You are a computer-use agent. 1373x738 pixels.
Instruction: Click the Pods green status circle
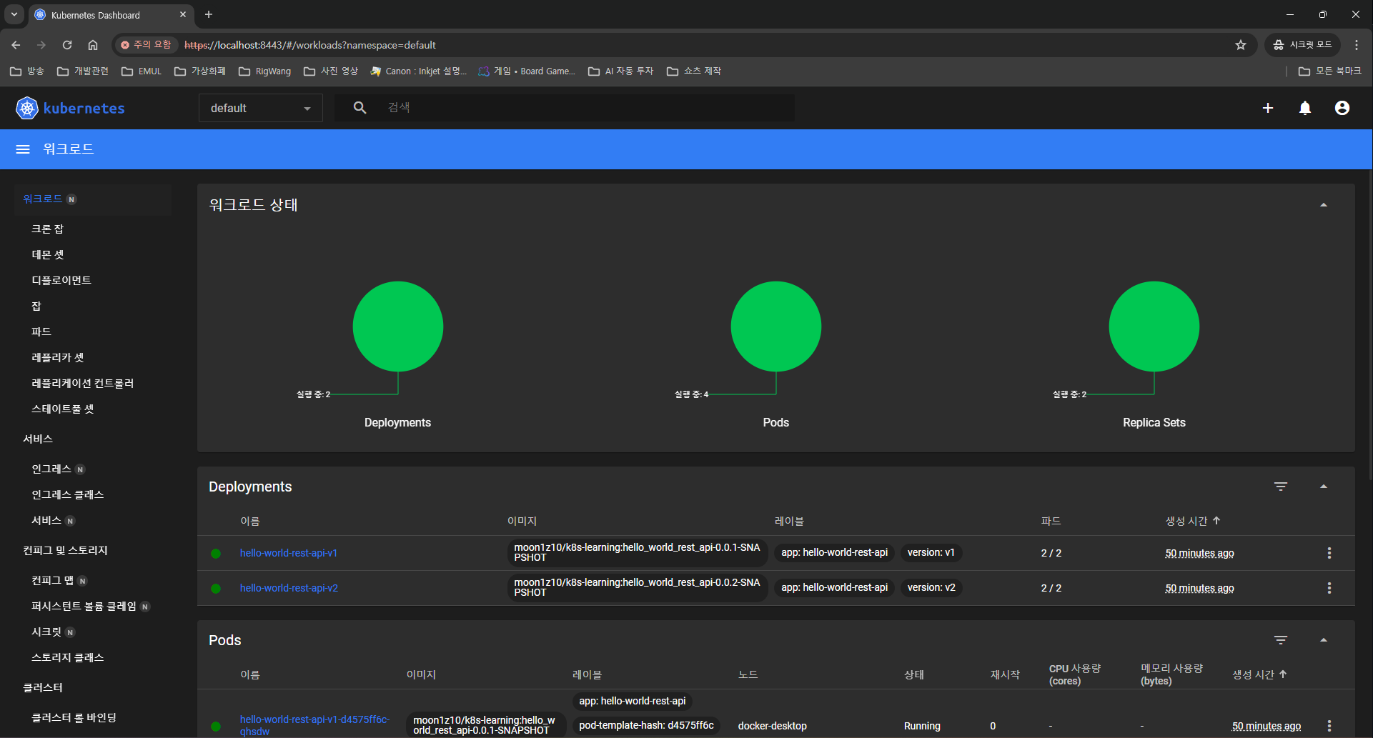[x=776, y=326]
